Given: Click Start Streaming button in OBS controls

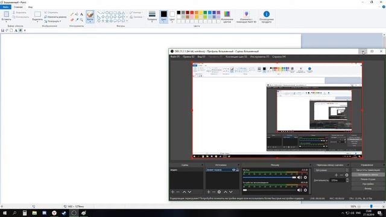Looking at the screenshot, I should [368, 170].
